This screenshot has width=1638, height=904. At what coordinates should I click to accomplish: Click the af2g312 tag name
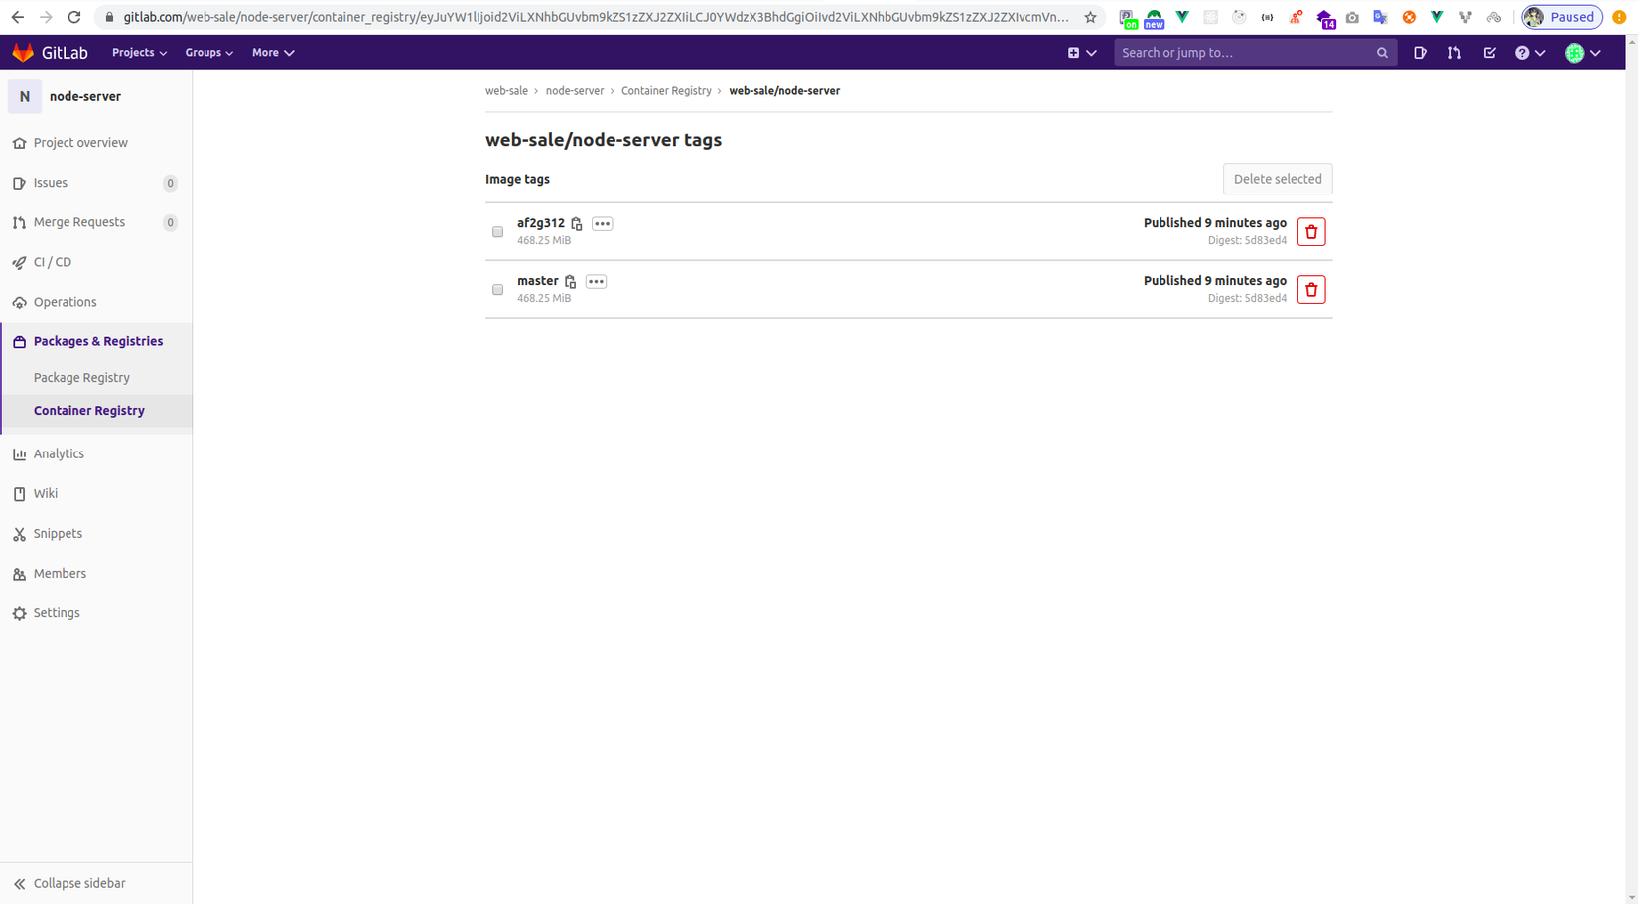(541, 224)
